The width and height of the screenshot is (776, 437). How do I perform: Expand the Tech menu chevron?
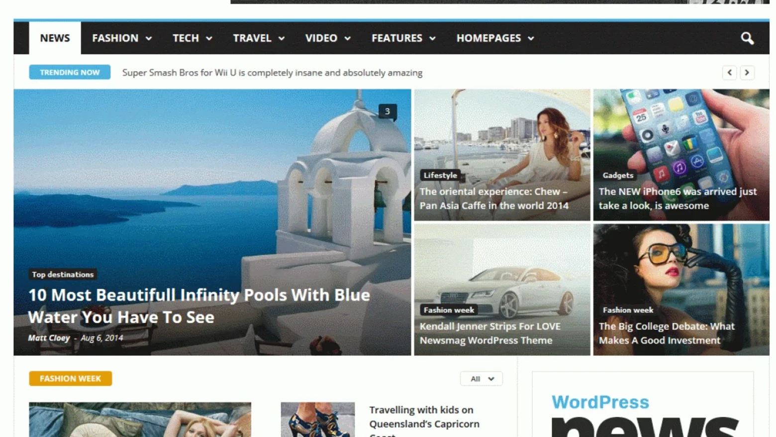pos(209,38)
